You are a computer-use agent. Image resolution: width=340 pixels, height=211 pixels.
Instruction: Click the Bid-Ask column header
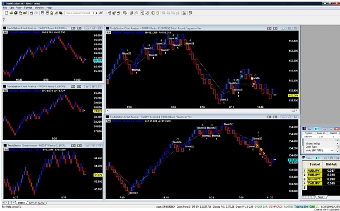pyautogui.click(x=331, y=165)
